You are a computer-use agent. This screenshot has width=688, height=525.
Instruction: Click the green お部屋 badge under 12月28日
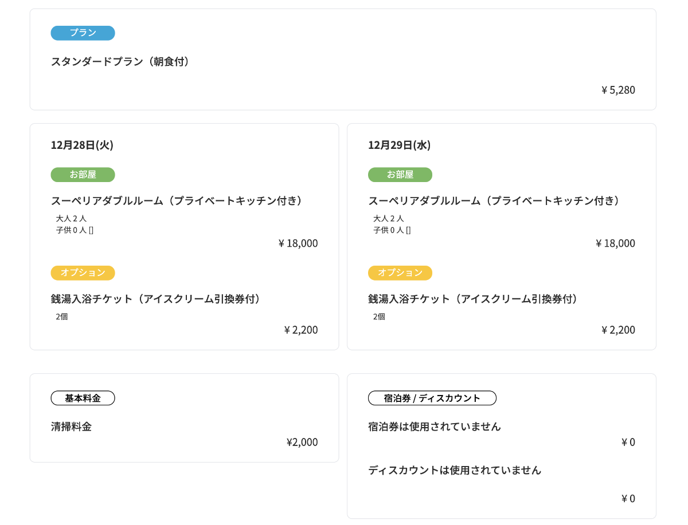[83, 175]
